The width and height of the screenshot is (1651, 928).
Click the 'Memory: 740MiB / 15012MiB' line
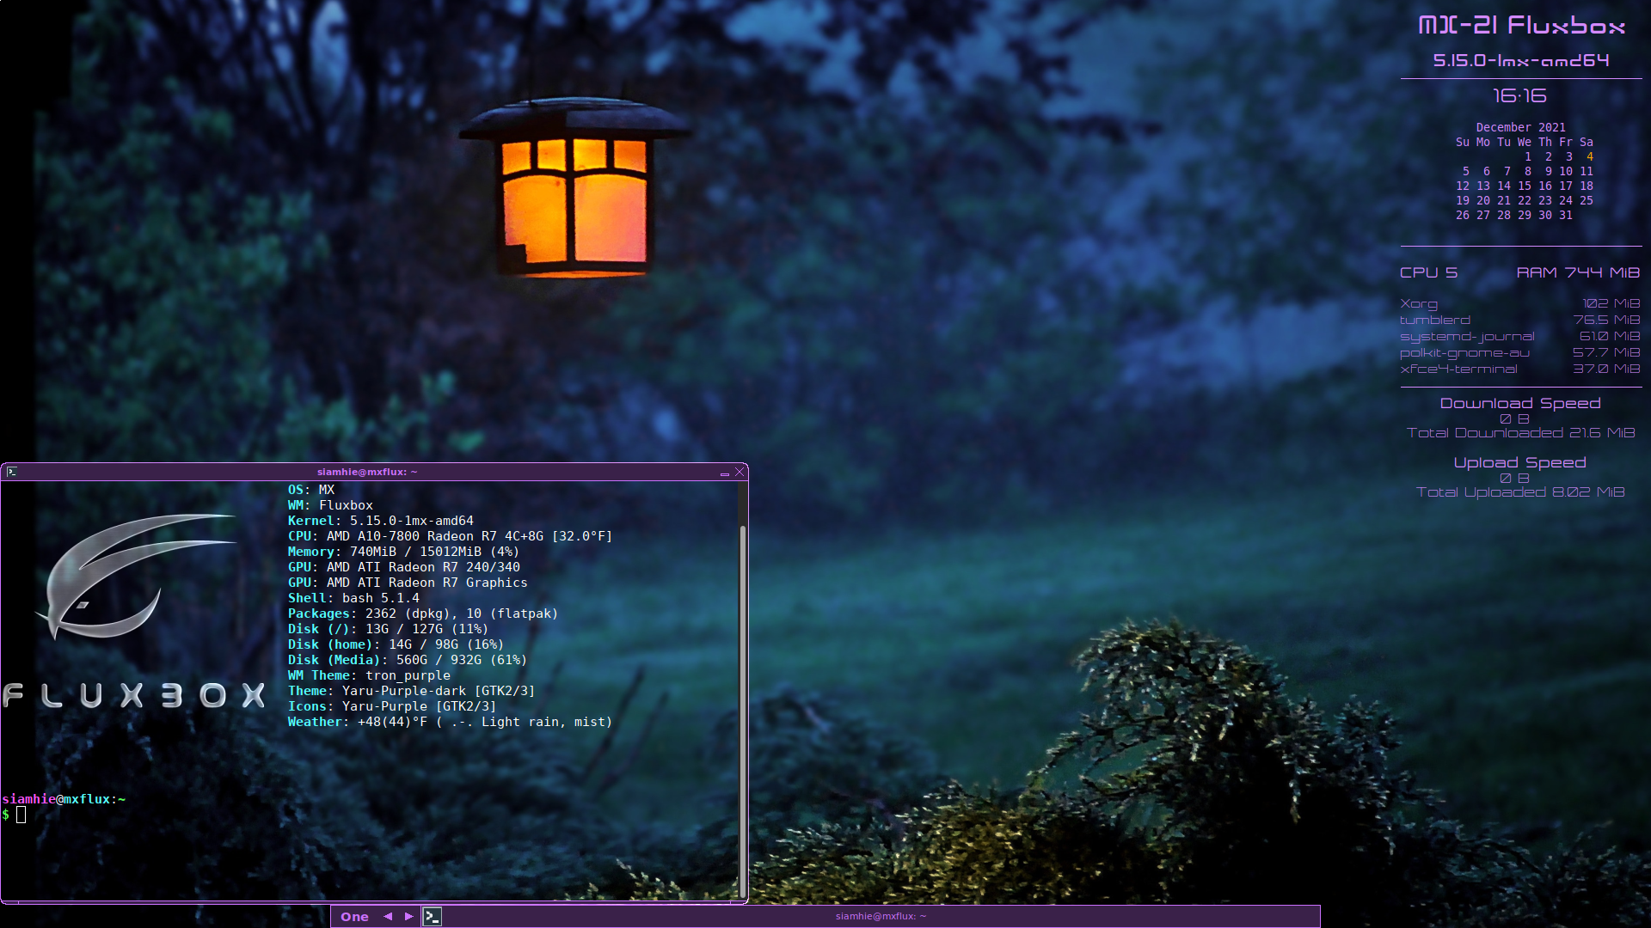pos(403,552)
